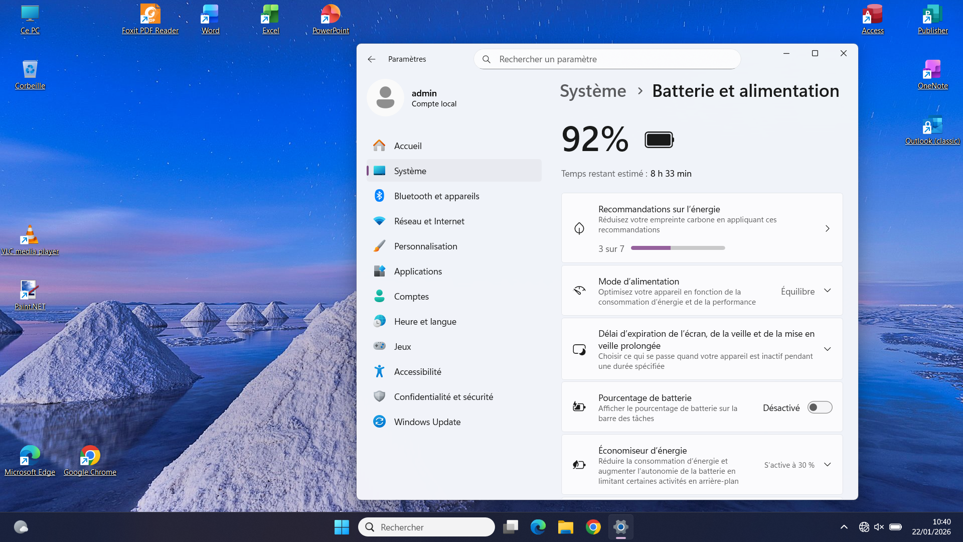
Task: Click the battery tray icon on the taskbar
Action: point(895,527)
